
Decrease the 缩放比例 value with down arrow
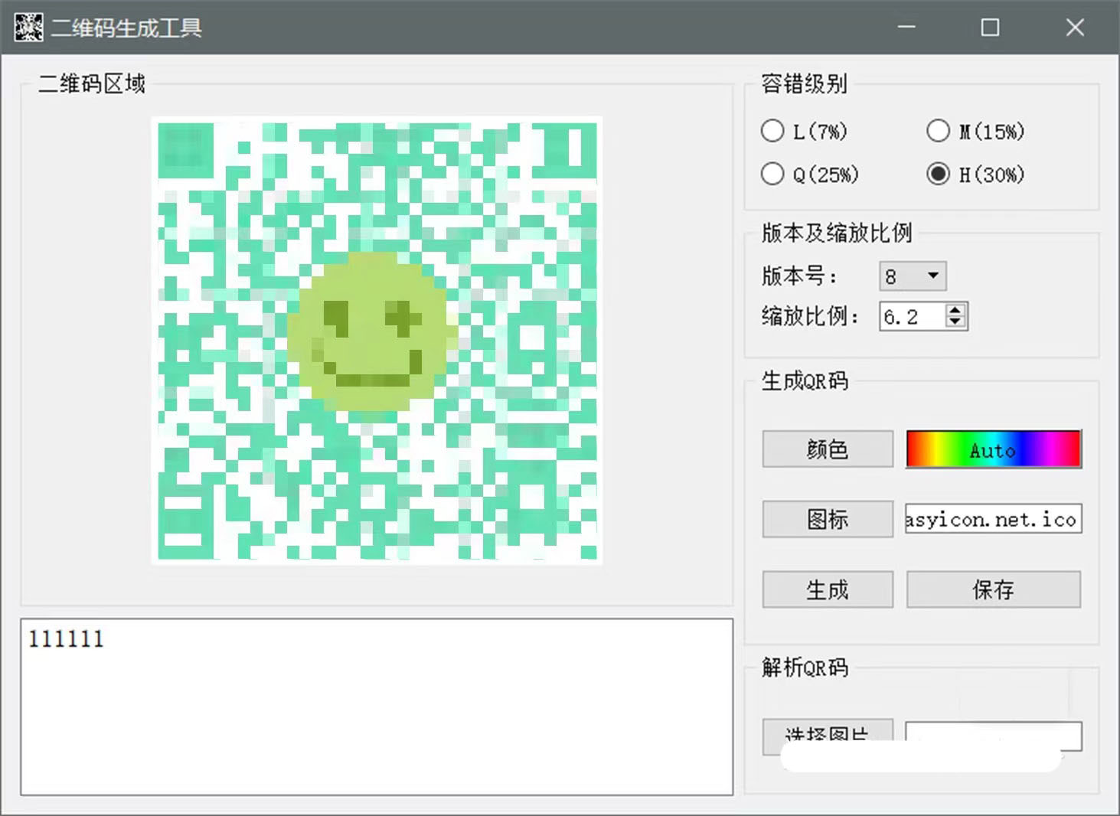point(955,322)
